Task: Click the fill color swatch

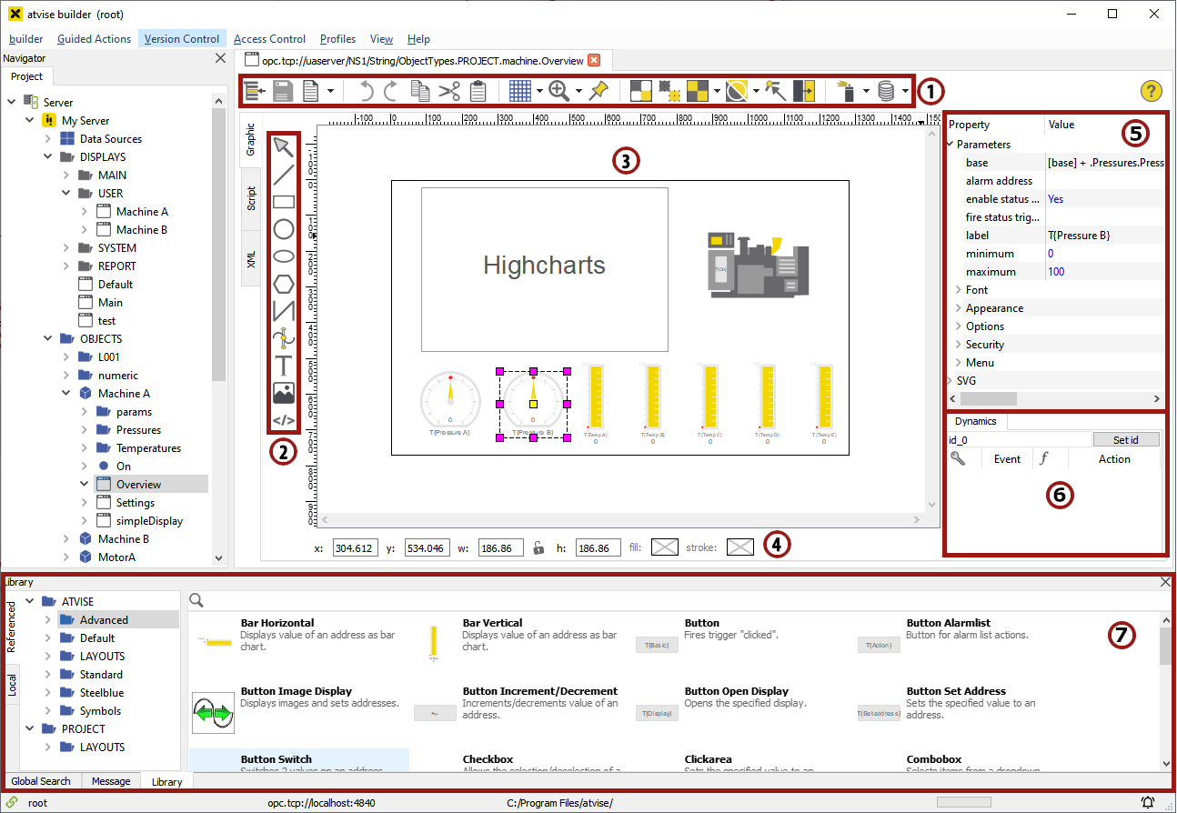Action: pyautogui.click(x=666, y=547)
